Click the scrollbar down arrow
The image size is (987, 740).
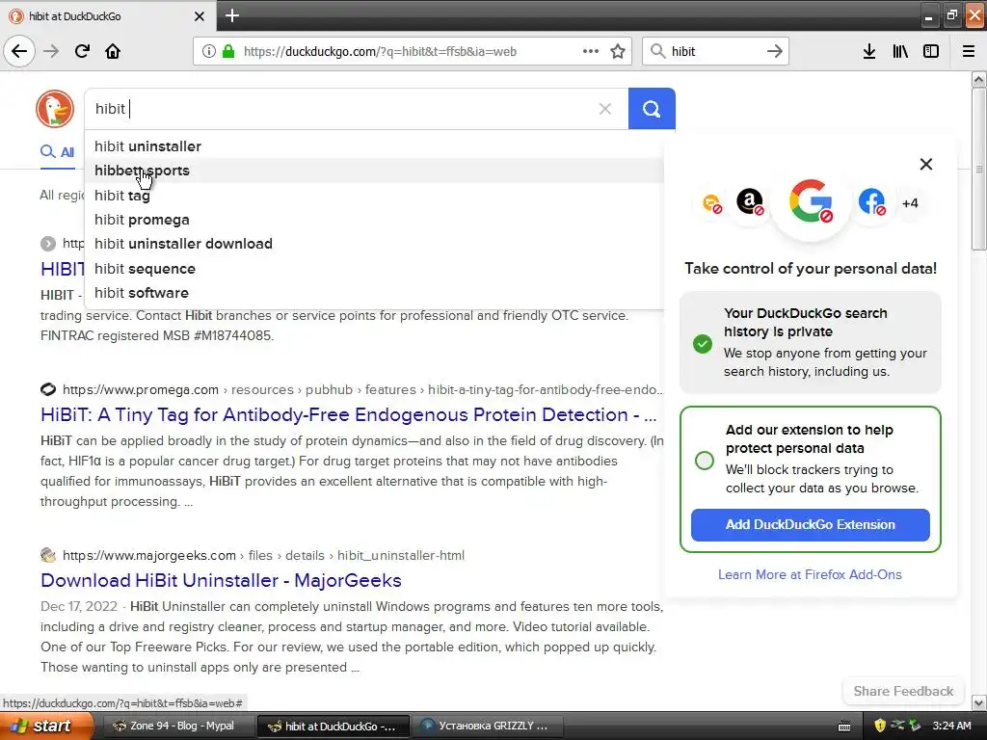(978, 702)
